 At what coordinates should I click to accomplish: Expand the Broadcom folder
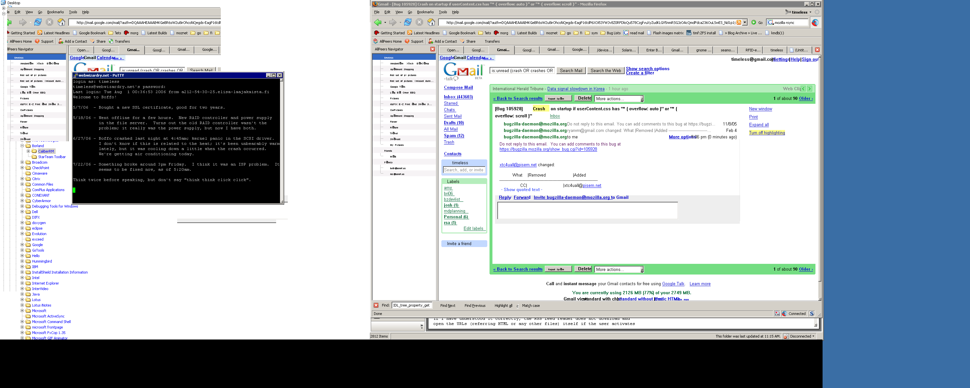22,162
